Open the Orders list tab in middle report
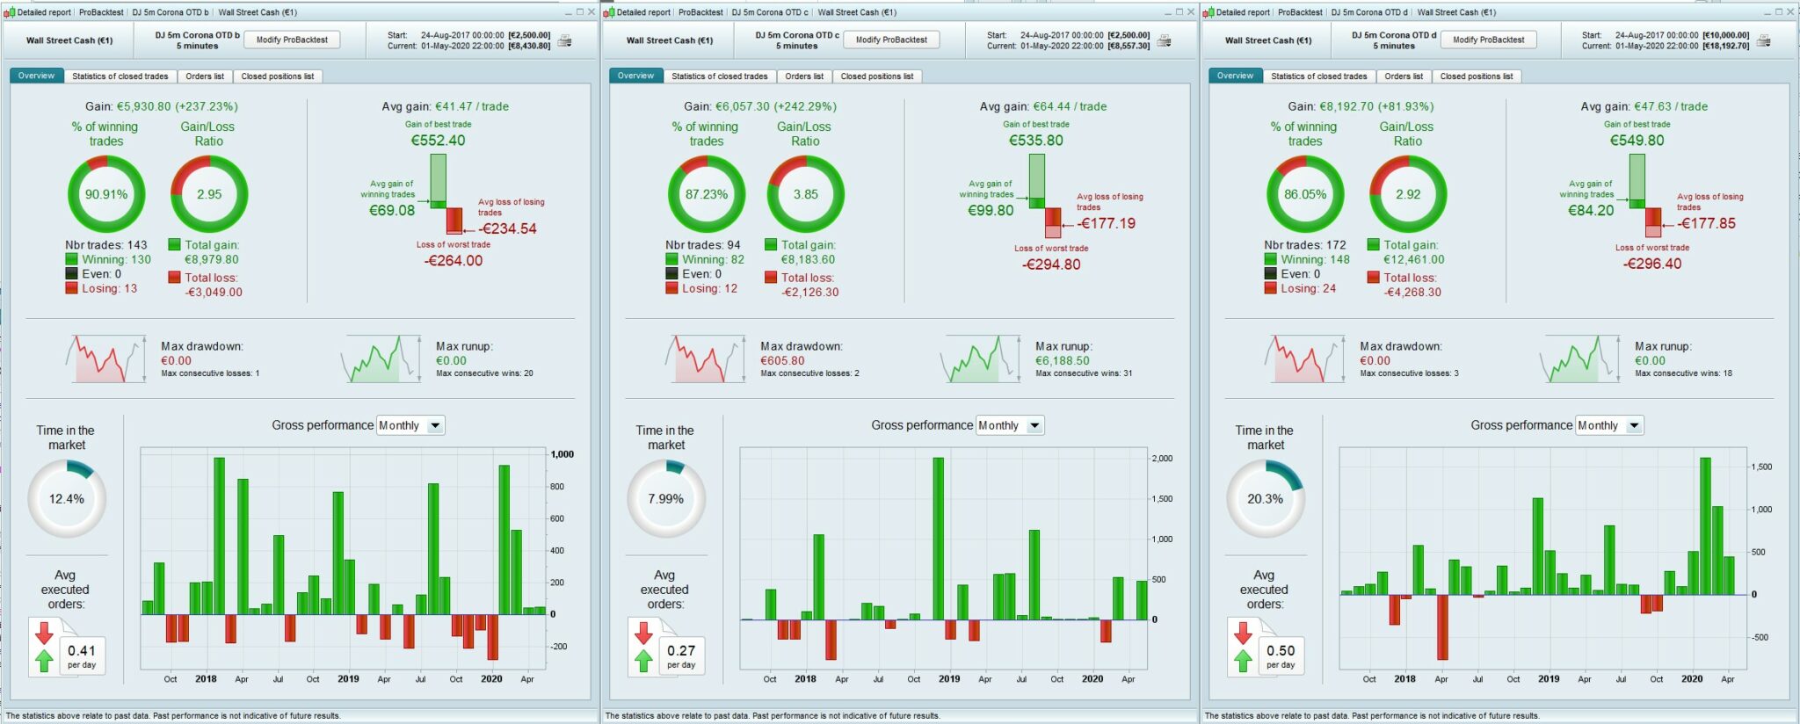This screenshot has height=724, width=1800. coord(804,76)
